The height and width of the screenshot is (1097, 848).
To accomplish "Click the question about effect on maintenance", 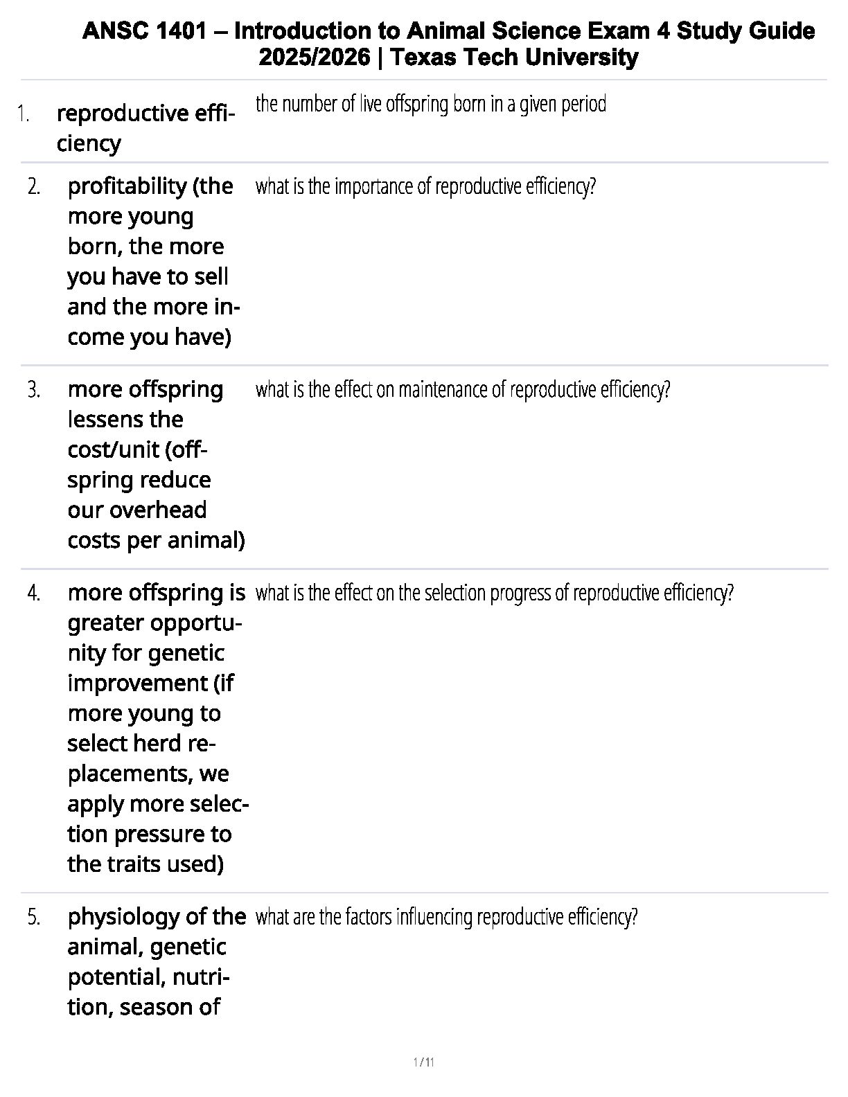I will 463,391.
